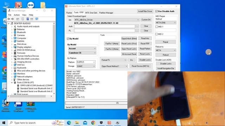Enable the IMEI 1 checkbox

pos(156,27)
